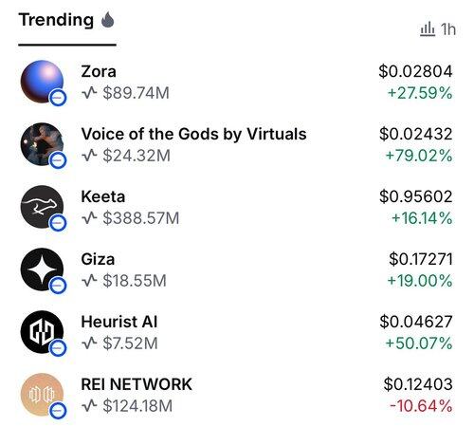Viewport: 474px width, 427px height.
Task: Open the Keeta token name link
Action: pyautogui.click(x=103, y=196)
